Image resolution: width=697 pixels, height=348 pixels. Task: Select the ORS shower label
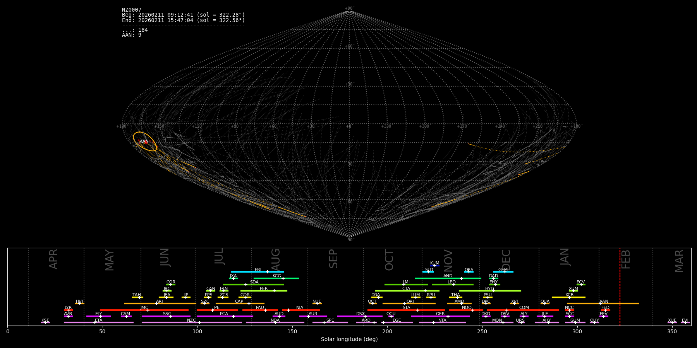(x=469, y=270)
